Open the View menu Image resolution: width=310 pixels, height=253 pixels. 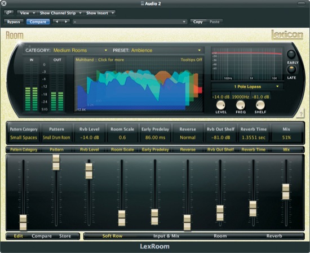coord(26,13)
